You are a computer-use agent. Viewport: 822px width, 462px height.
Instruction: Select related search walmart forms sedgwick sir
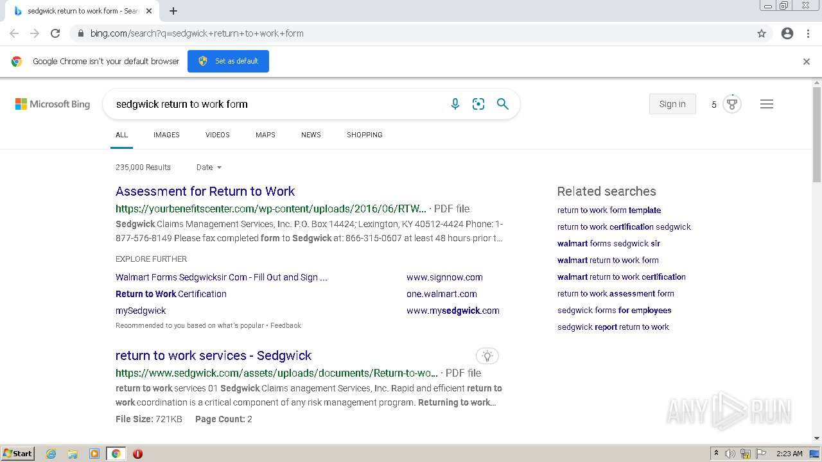[609, 243]
